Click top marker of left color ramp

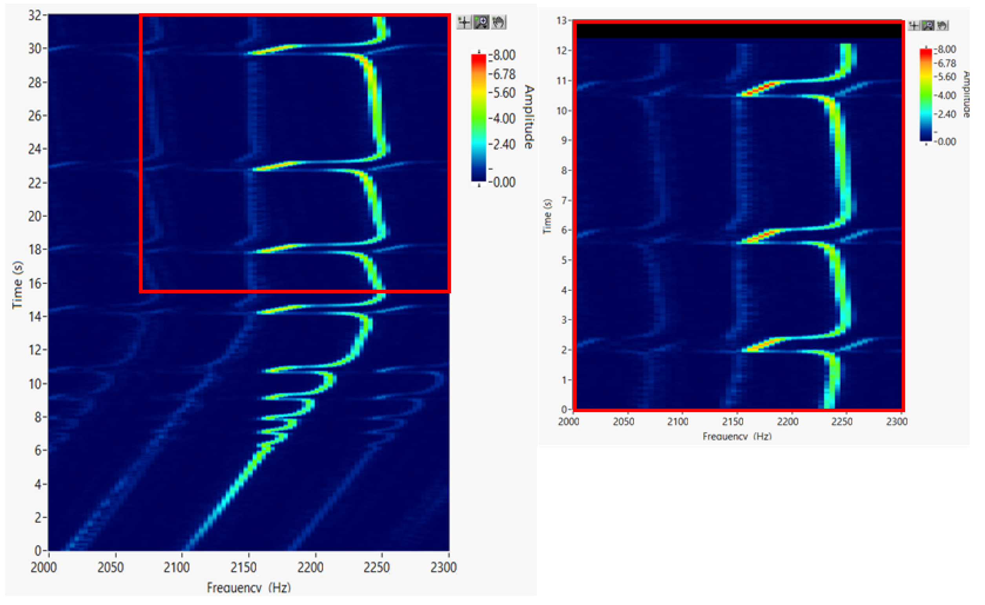479,52
